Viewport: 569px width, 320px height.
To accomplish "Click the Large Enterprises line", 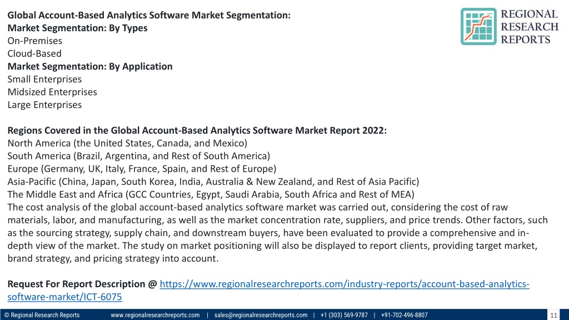I will pos(44,104).
